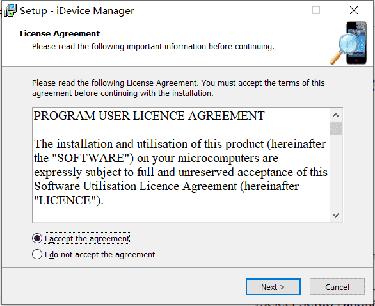Click the setup installer icon in title bar
Viewport: 375px width, 306px height.
[x=10, y=11]
